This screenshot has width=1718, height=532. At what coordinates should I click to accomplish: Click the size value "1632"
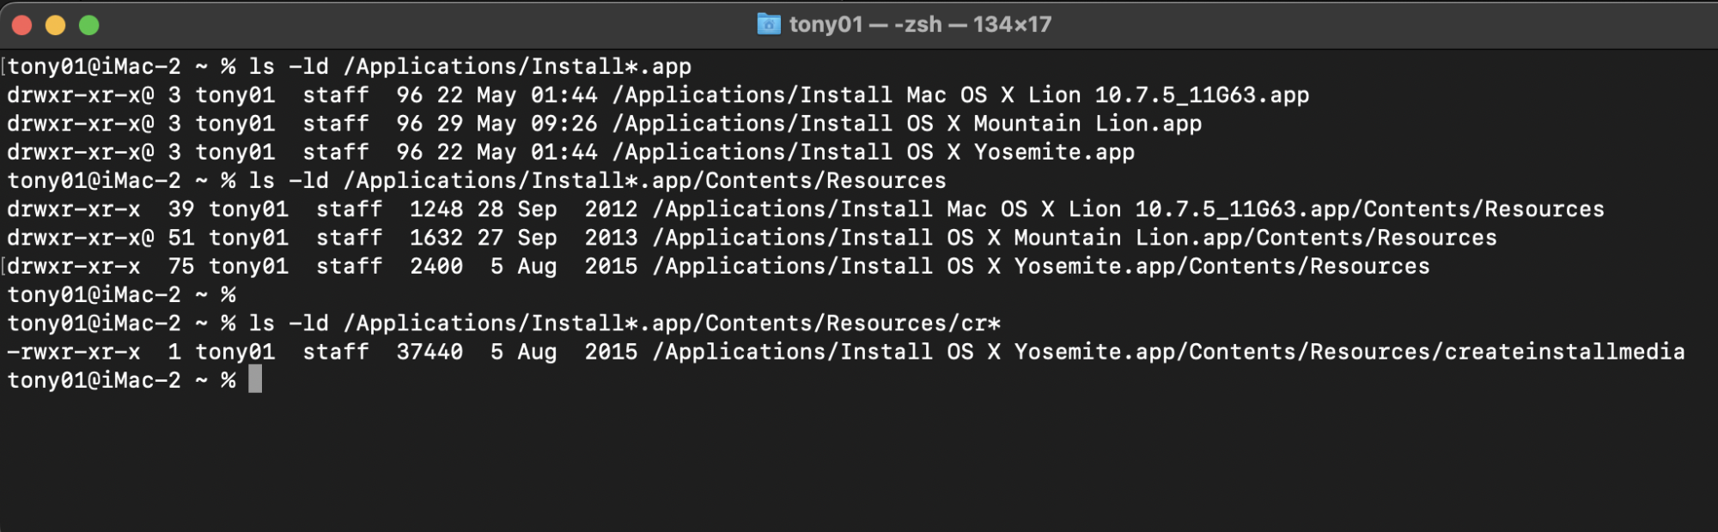(x=436, y=238)
